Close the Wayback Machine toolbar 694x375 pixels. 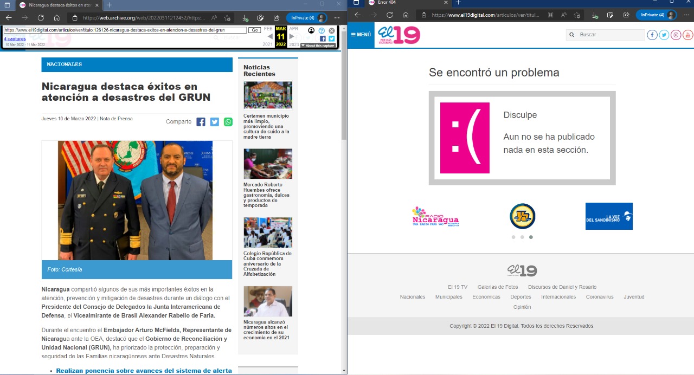click(332, 30)
